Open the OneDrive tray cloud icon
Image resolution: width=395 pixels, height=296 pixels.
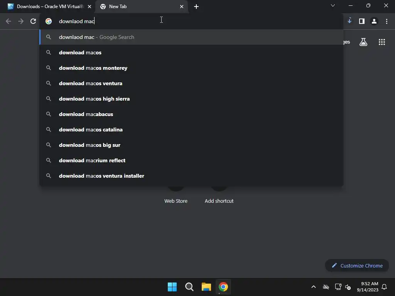(326, 287)
